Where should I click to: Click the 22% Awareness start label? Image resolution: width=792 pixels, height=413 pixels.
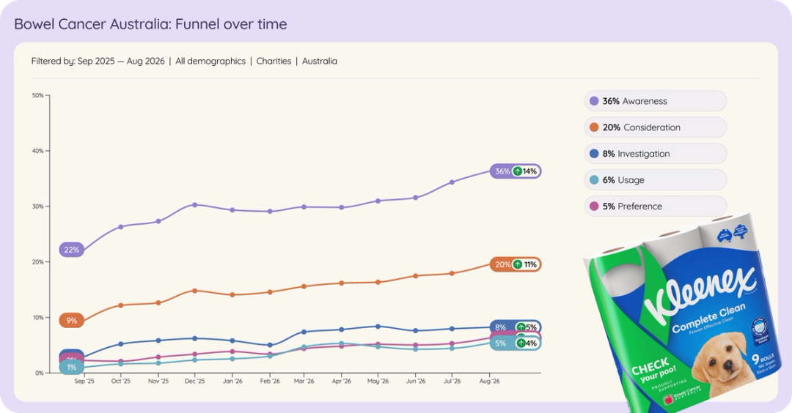click(72, 250)
